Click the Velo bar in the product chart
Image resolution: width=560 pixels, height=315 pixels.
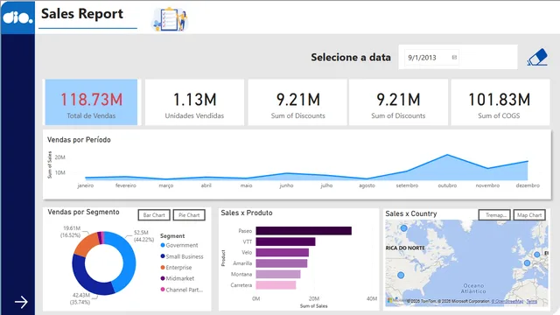tap(282, 253)
